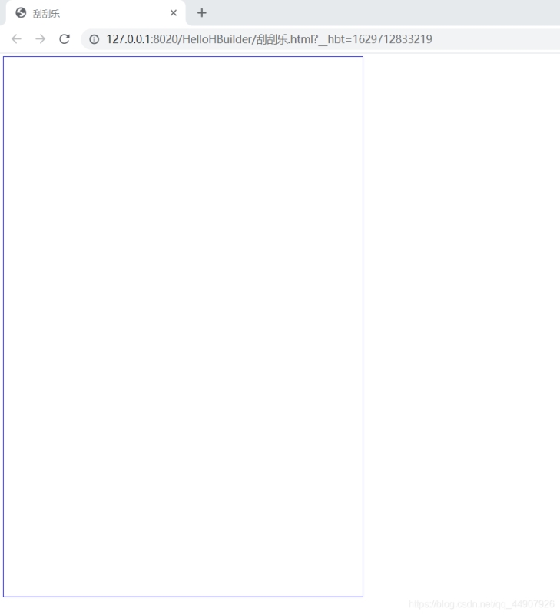Click inside the bordered canvas area
This screenshot has width=560, height=615.
pyautogui.click(x=183, y=326)
